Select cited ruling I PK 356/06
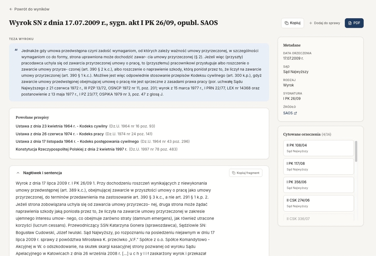 click(x=318, y=185)
